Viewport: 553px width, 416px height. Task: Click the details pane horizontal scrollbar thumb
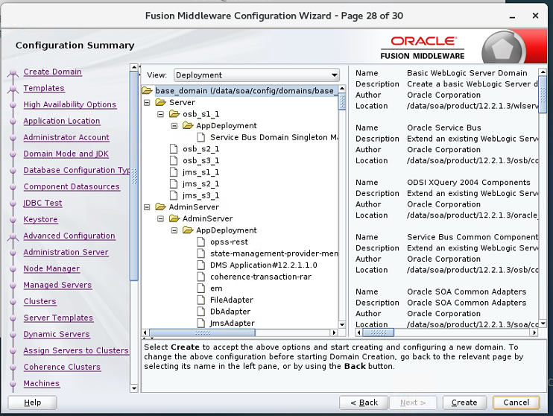tap(379, 333)
